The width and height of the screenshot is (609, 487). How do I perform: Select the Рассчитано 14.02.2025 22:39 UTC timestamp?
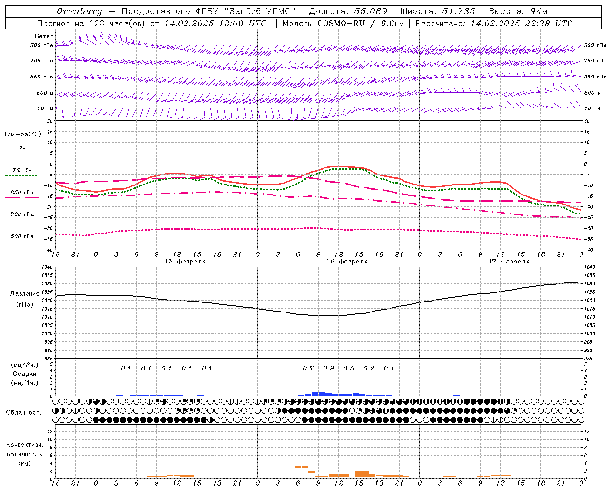[x=494, y=23]
